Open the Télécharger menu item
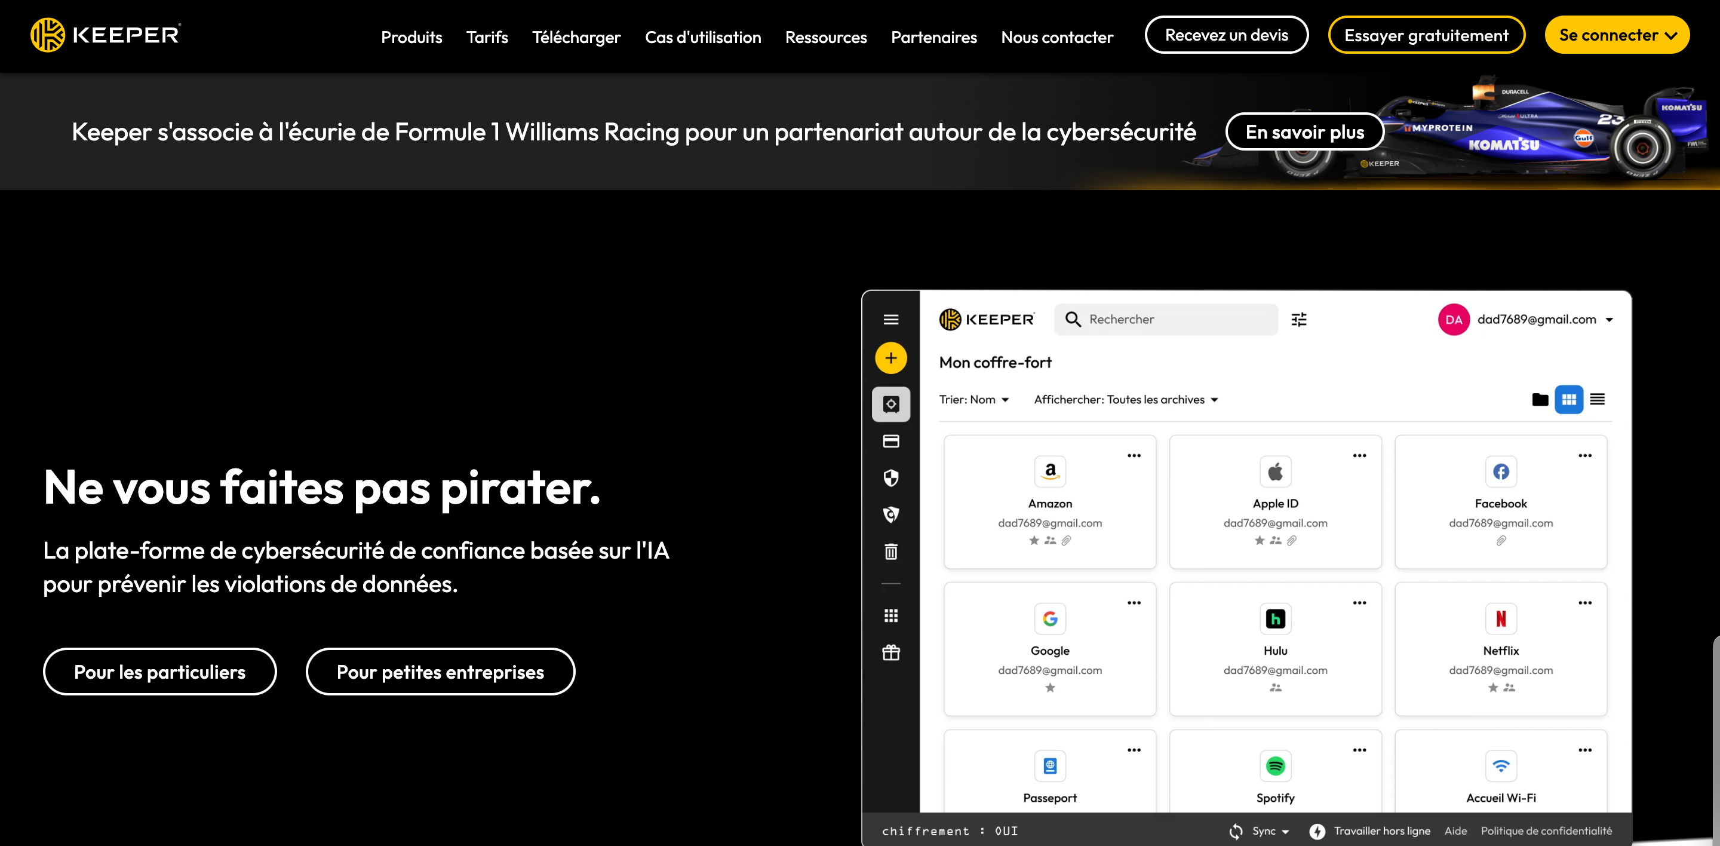The width and height of the screenshot is (1720, 846). 576,38
